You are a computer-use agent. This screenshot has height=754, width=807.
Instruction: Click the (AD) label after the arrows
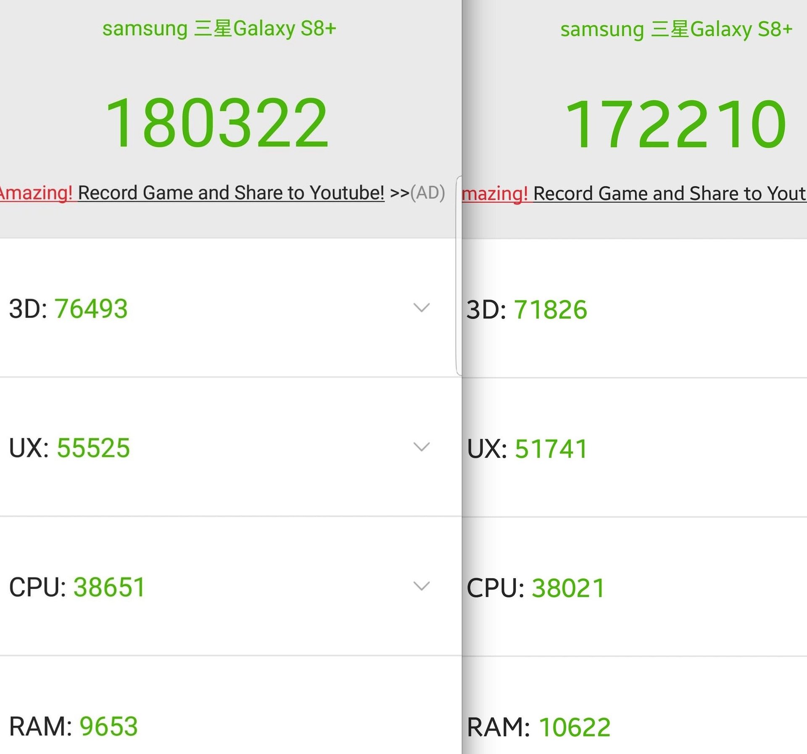pyautogui.click(x=427, y=193)
